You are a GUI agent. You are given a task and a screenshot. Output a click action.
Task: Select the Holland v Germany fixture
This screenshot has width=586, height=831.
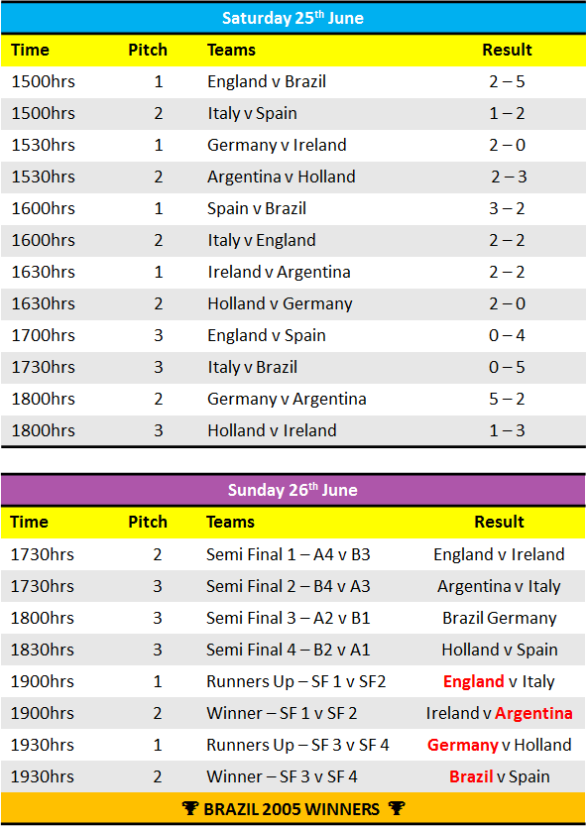[x=280, y=303]
